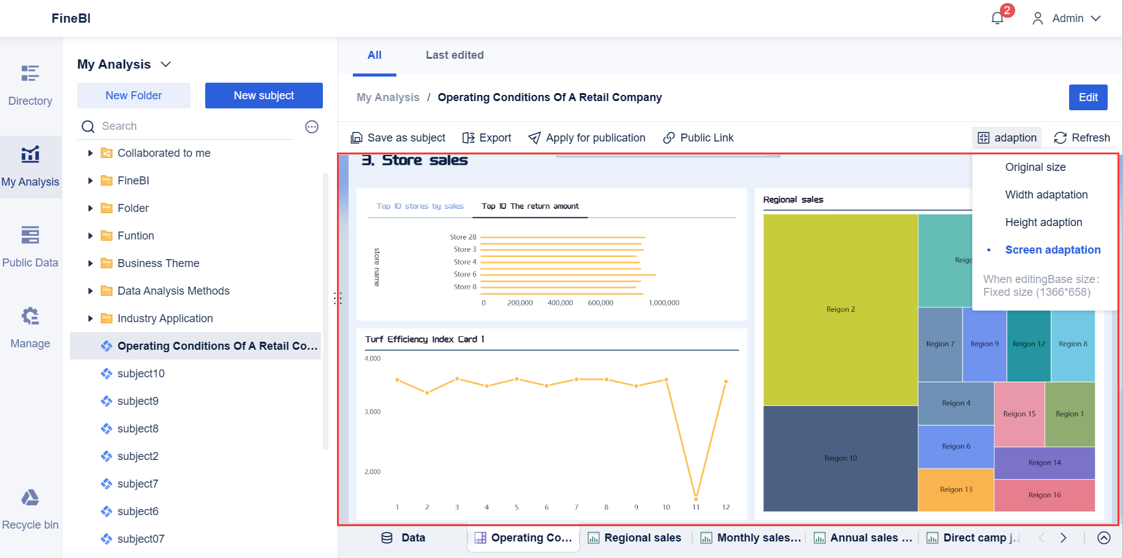Click the Export icon
Image resolution: width=1123 pixels, height=558 pixels.
coord(487,137)
